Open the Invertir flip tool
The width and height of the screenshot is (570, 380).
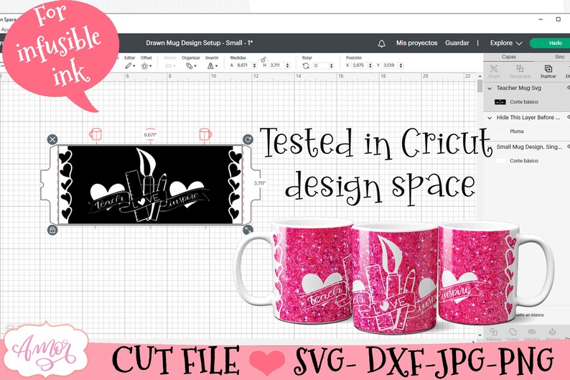coord(210,66)
